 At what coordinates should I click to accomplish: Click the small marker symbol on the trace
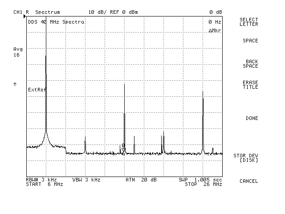123,147
